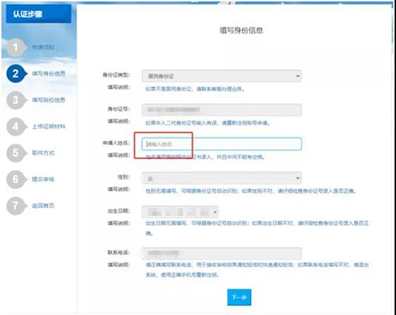Click the step 3 number circle
Image resolution: width=396 pixels, height=315 pixels.
click(15, 100)
